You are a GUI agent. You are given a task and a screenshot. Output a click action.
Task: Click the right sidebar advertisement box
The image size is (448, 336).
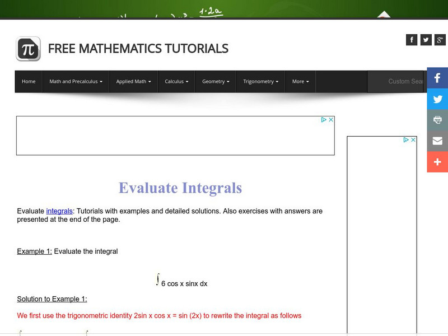[x=382, y=234]
